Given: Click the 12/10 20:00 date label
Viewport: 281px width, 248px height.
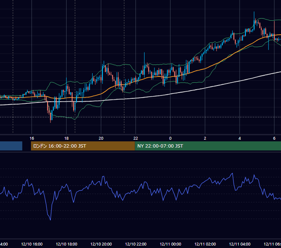Looking at the screenshot, I should pyautogui.click(x=101, y=244).
